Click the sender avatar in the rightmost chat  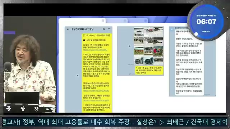tap(172, 29)
